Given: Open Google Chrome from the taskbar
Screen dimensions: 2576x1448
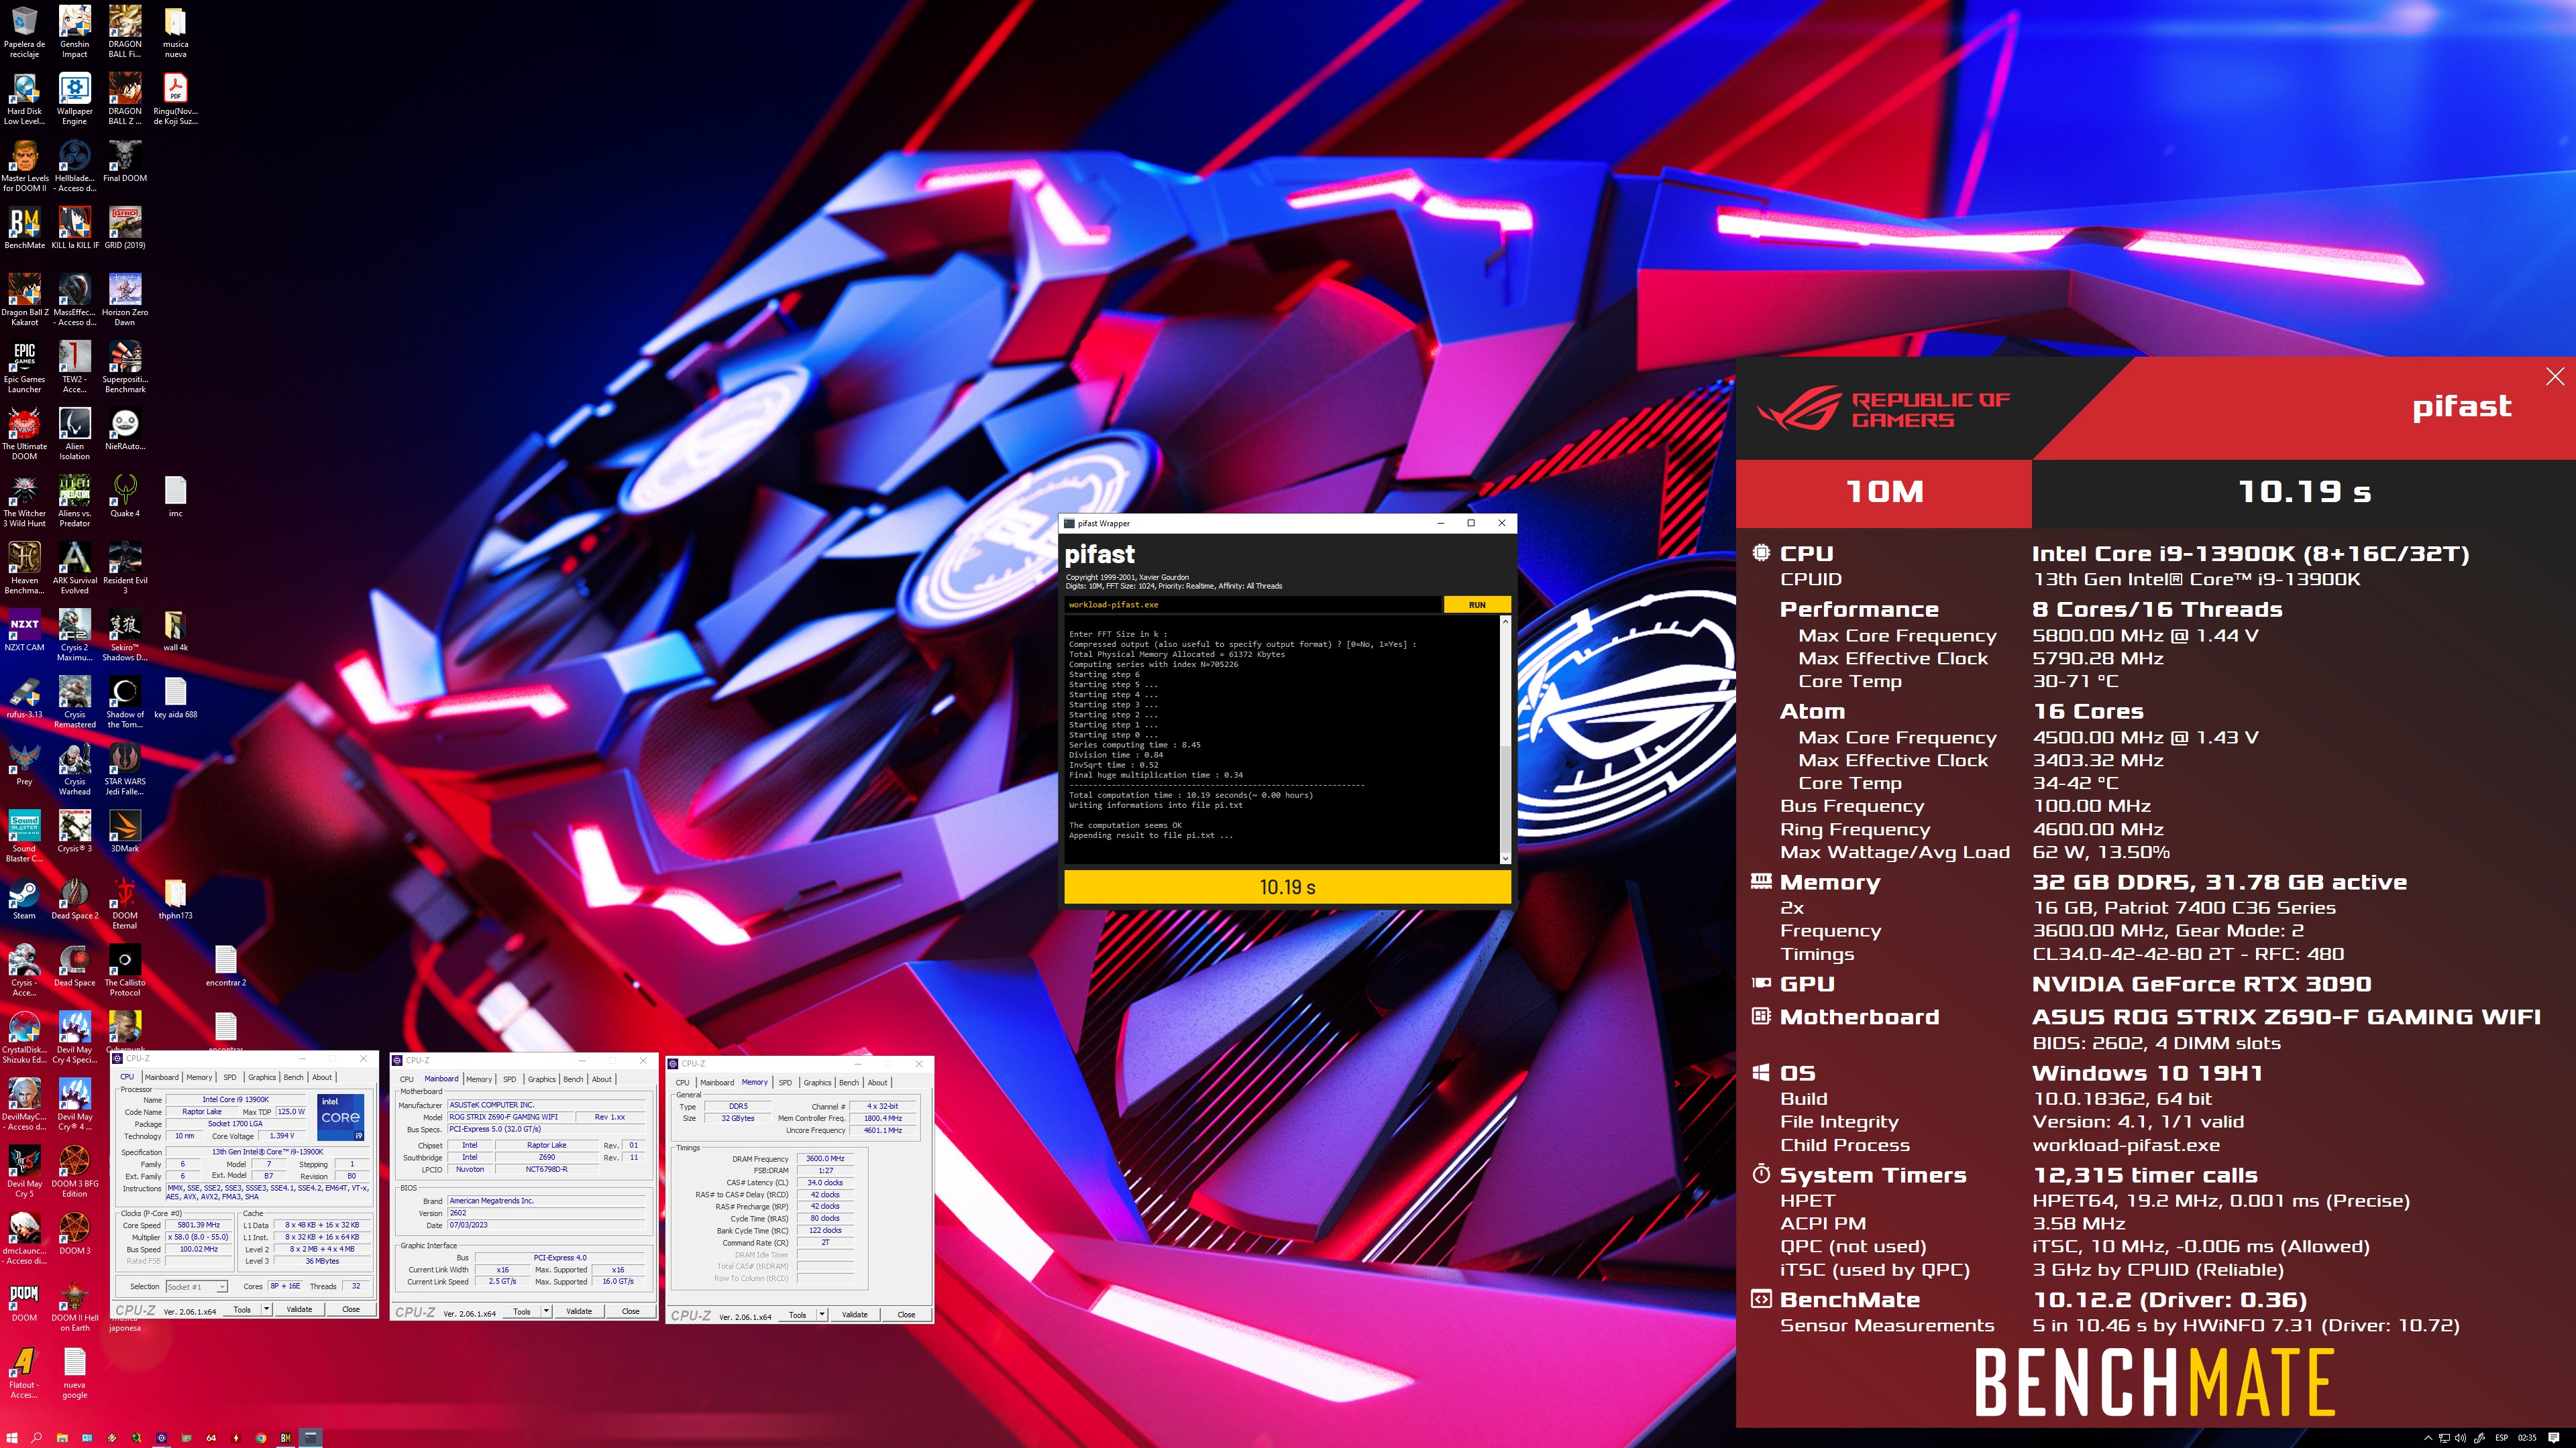Looking at the screenshot, I should pos(261,1438).
